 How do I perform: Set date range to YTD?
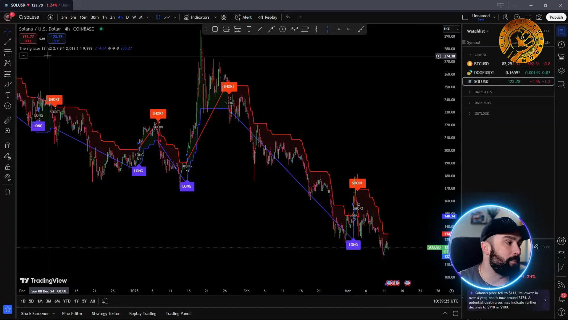[67, 301]
